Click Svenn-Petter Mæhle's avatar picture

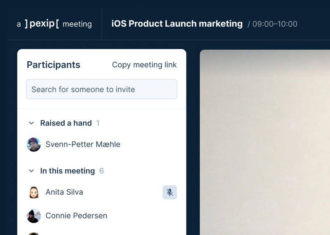click(34, 145)
